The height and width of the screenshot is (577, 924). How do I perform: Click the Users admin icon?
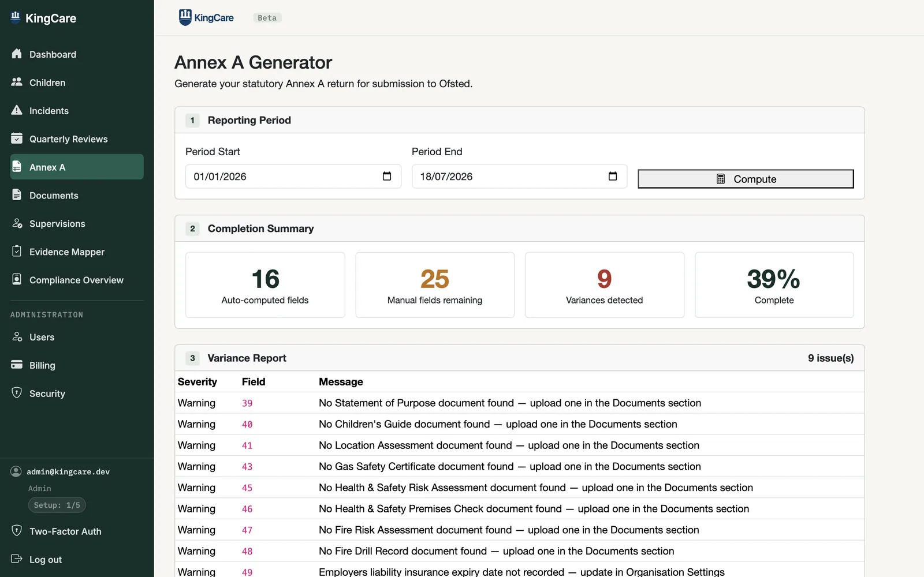[17, 337]
